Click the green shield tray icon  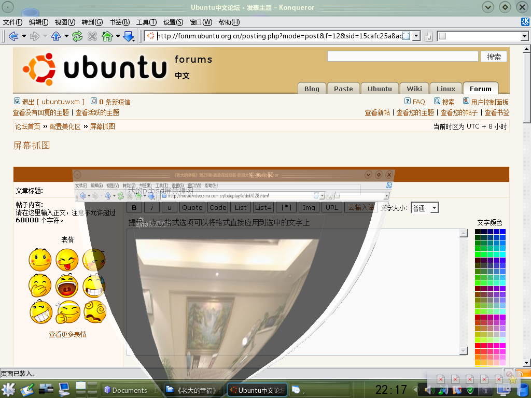(470, 390)
